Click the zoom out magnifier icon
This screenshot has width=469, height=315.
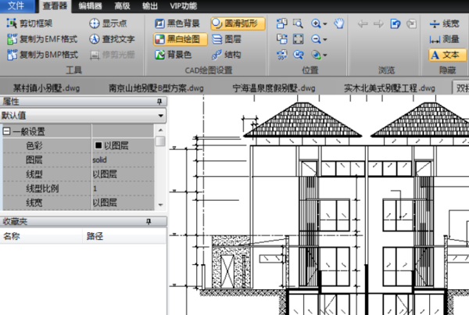(x=316, y=39)
